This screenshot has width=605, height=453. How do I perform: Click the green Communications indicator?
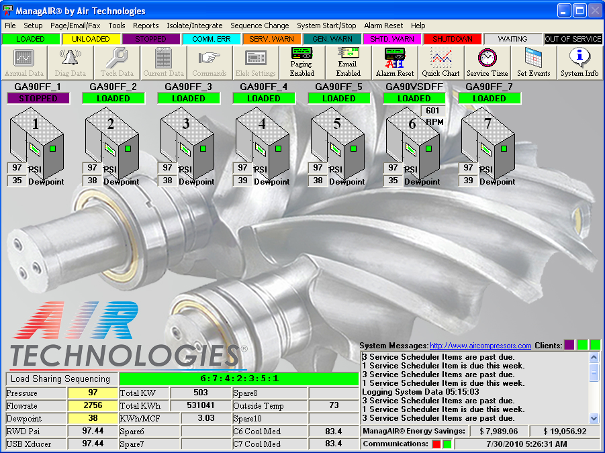point(447,444)
